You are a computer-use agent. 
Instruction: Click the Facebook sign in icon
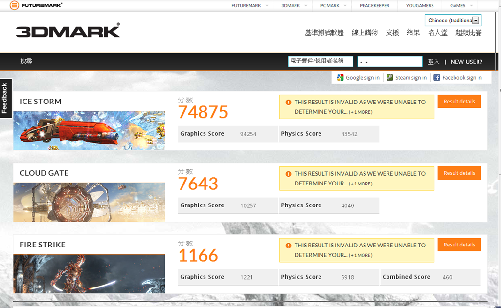437,78
